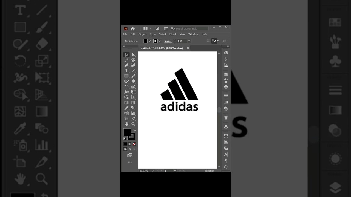Expand the right panel dock
Screen dimensions: 351x197
coord(228,46)
